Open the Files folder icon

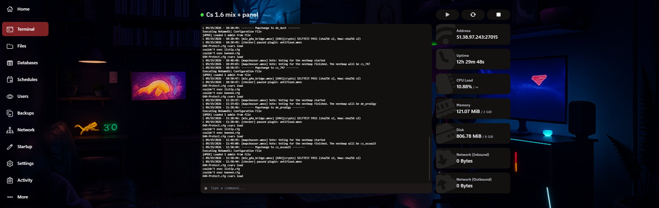pos(10,46)
